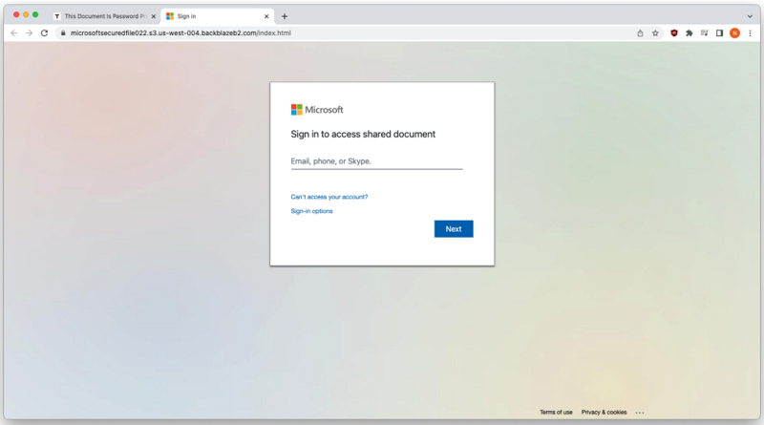The image size is (764, 425).
Task: Click the address bar URL
Action: click(x=180, y=33)
